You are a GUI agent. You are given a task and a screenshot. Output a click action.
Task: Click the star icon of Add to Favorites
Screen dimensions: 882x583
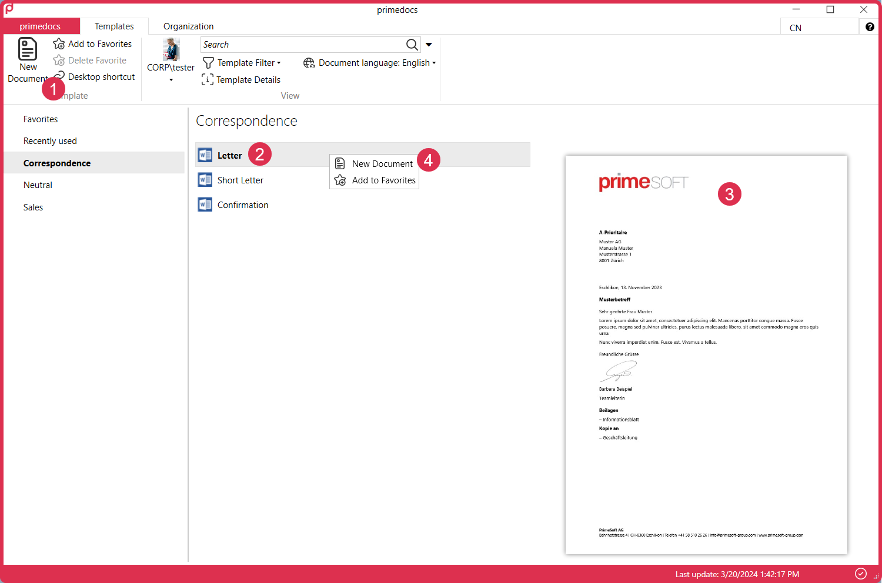tap(59, 44)
